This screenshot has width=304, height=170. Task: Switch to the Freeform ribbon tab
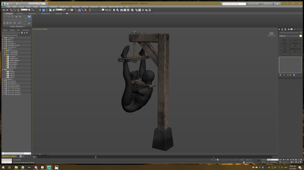(20, 13)
